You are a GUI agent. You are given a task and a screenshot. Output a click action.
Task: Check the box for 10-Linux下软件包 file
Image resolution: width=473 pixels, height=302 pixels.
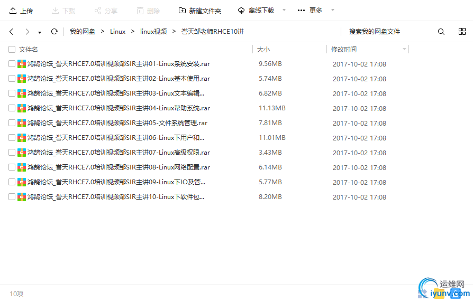click(12, 196)
